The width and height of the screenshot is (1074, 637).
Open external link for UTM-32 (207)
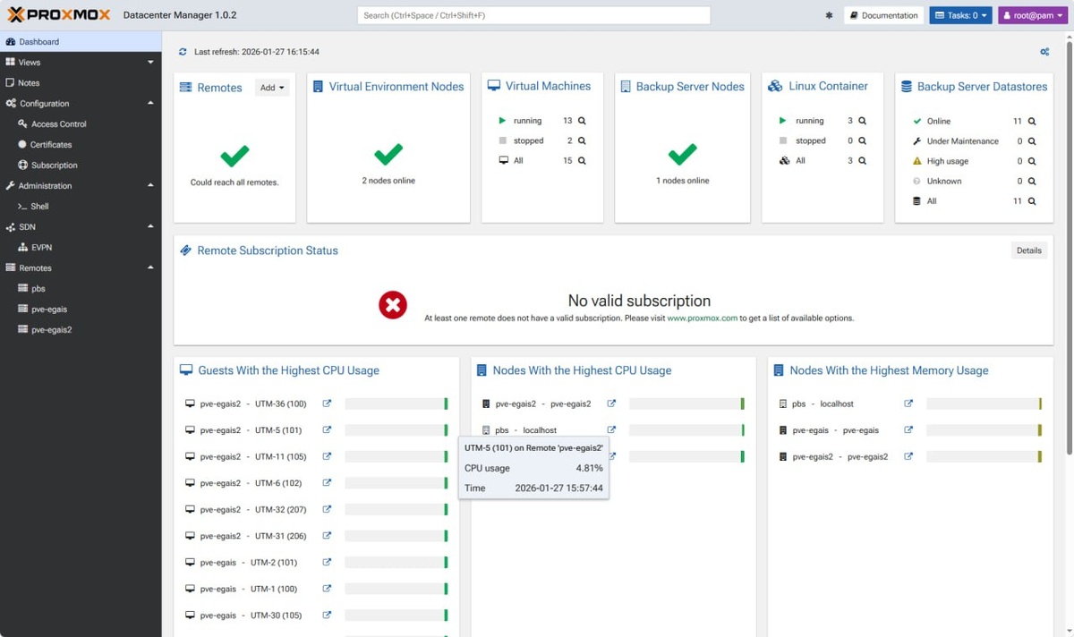327,509
